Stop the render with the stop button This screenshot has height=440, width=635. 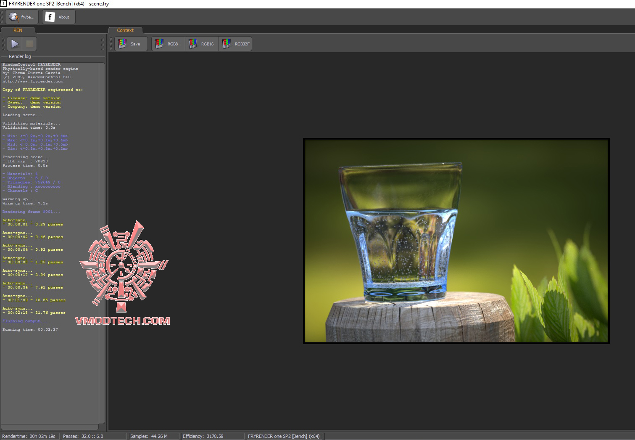[29, 44]
